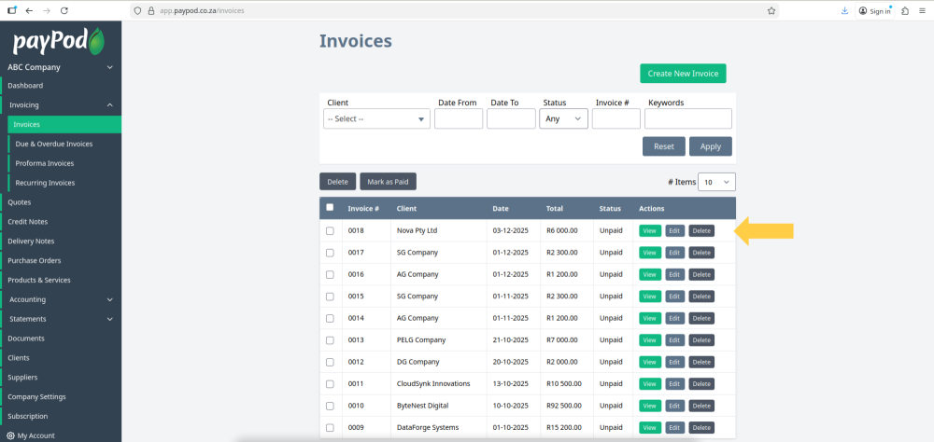The height and width of the screenshot is (442, 934).
Task: View invoice 0011 CloudSynk Innovations
Action: (x=650, y=384)
